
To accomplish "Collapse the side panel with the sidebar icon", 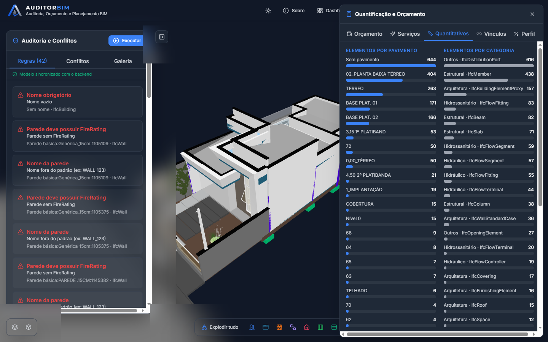I will [162, 37].
